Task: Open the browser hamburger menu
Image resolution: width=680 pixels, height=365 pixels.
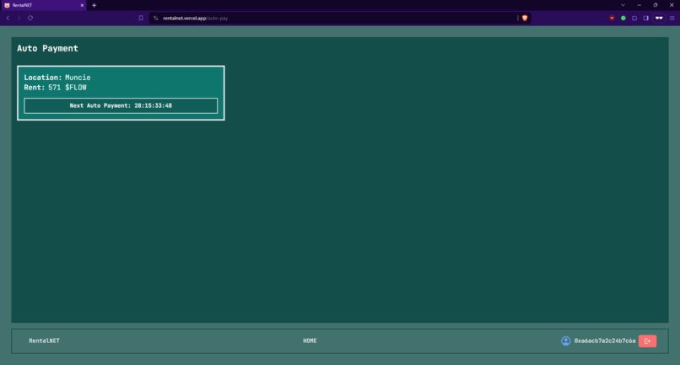Action: point(672,19)
